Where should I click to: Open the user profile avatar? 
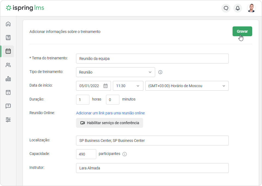(x=251, y=8)
